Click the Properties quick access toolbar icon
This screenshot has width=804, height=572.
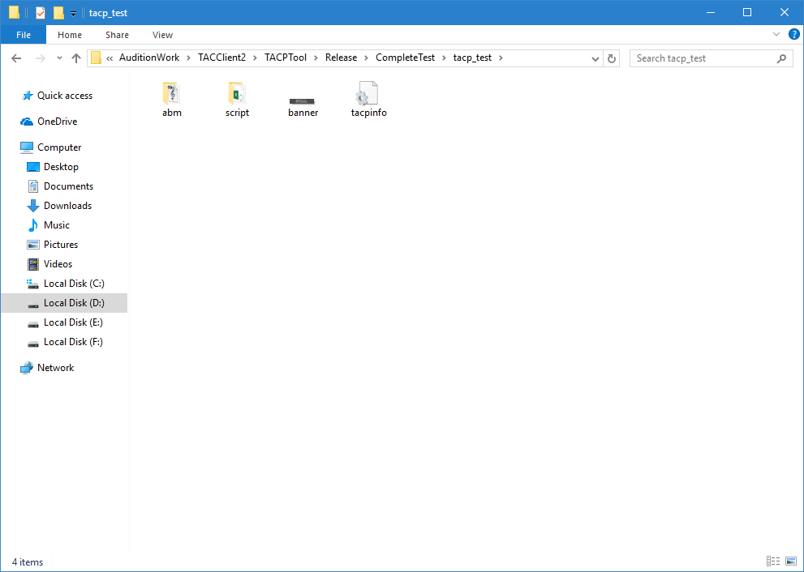click(x=41, y=13)
